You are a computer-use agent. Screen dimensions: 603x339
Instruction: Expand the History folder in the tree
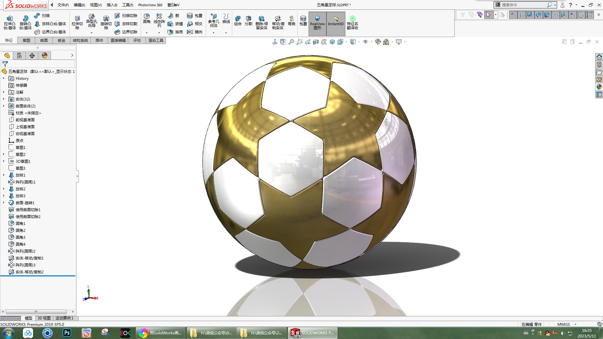pos(4,78)
